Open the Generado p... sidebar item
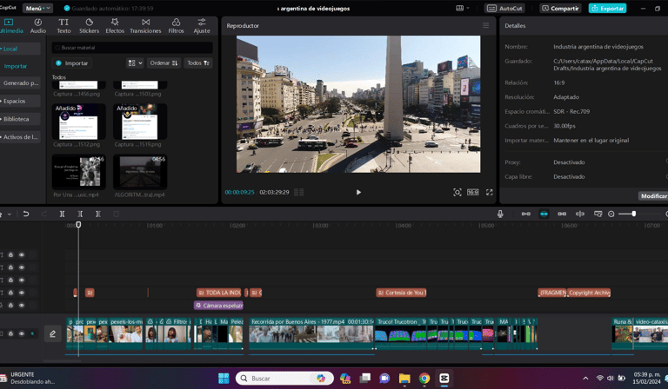 tap(20, 82)
